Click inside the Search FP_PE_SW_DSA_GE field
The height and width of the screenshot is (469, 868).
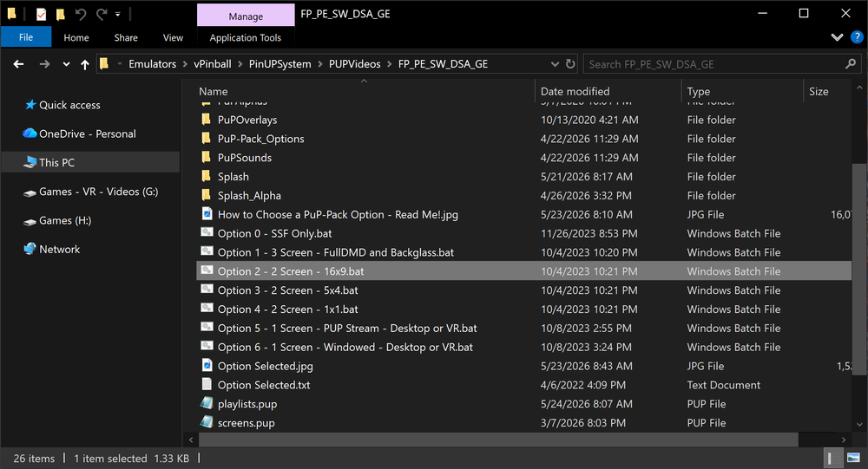713,64
